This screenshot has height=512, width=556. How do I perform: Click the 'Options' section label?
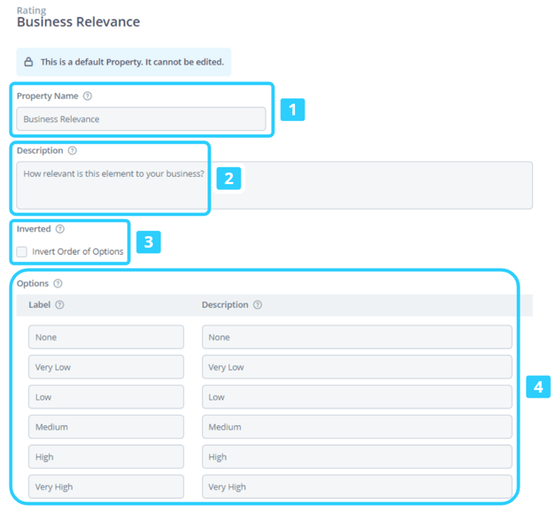click(x=33, y=284)
